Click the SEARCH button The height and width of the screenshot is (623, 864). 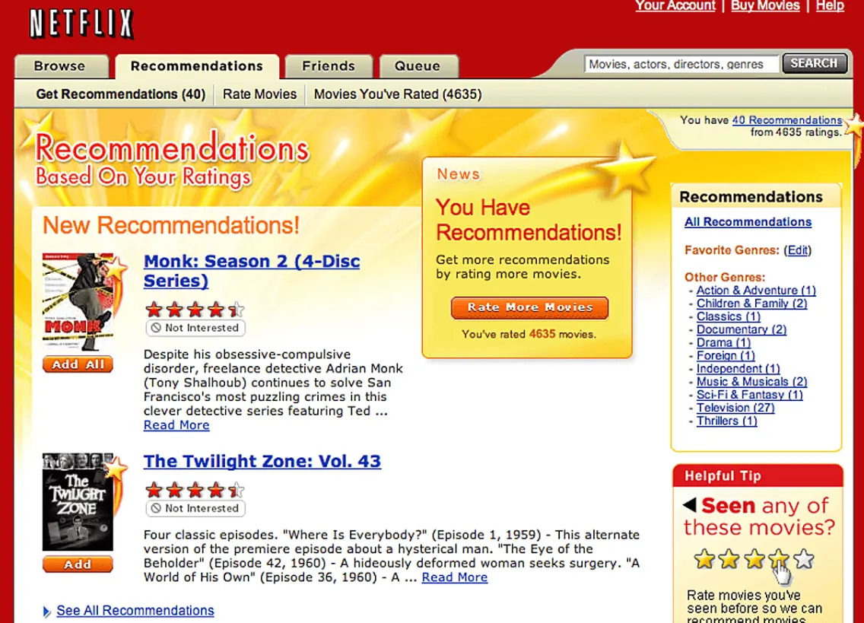pos(814,63)
